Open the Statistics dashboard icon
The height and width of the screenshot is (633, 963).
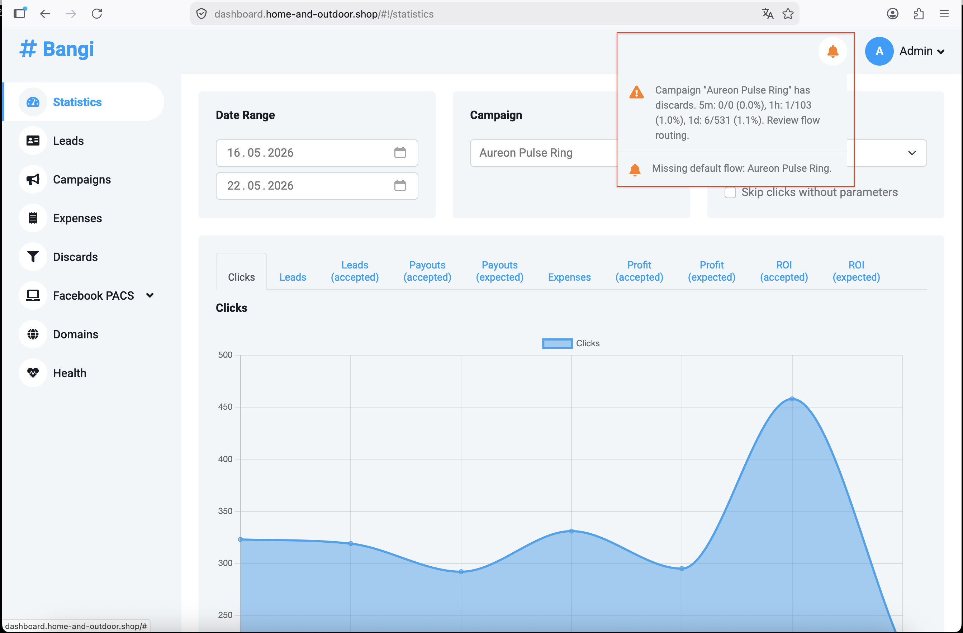pos(33,102)
